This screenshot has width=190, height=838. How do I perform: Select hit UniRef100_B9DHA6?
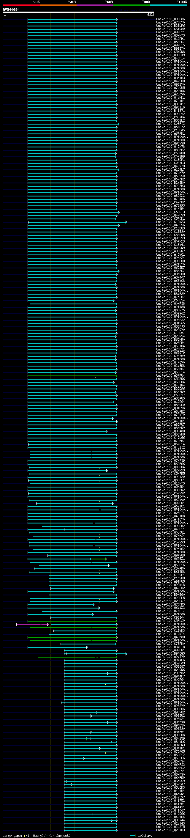[170, 20]
